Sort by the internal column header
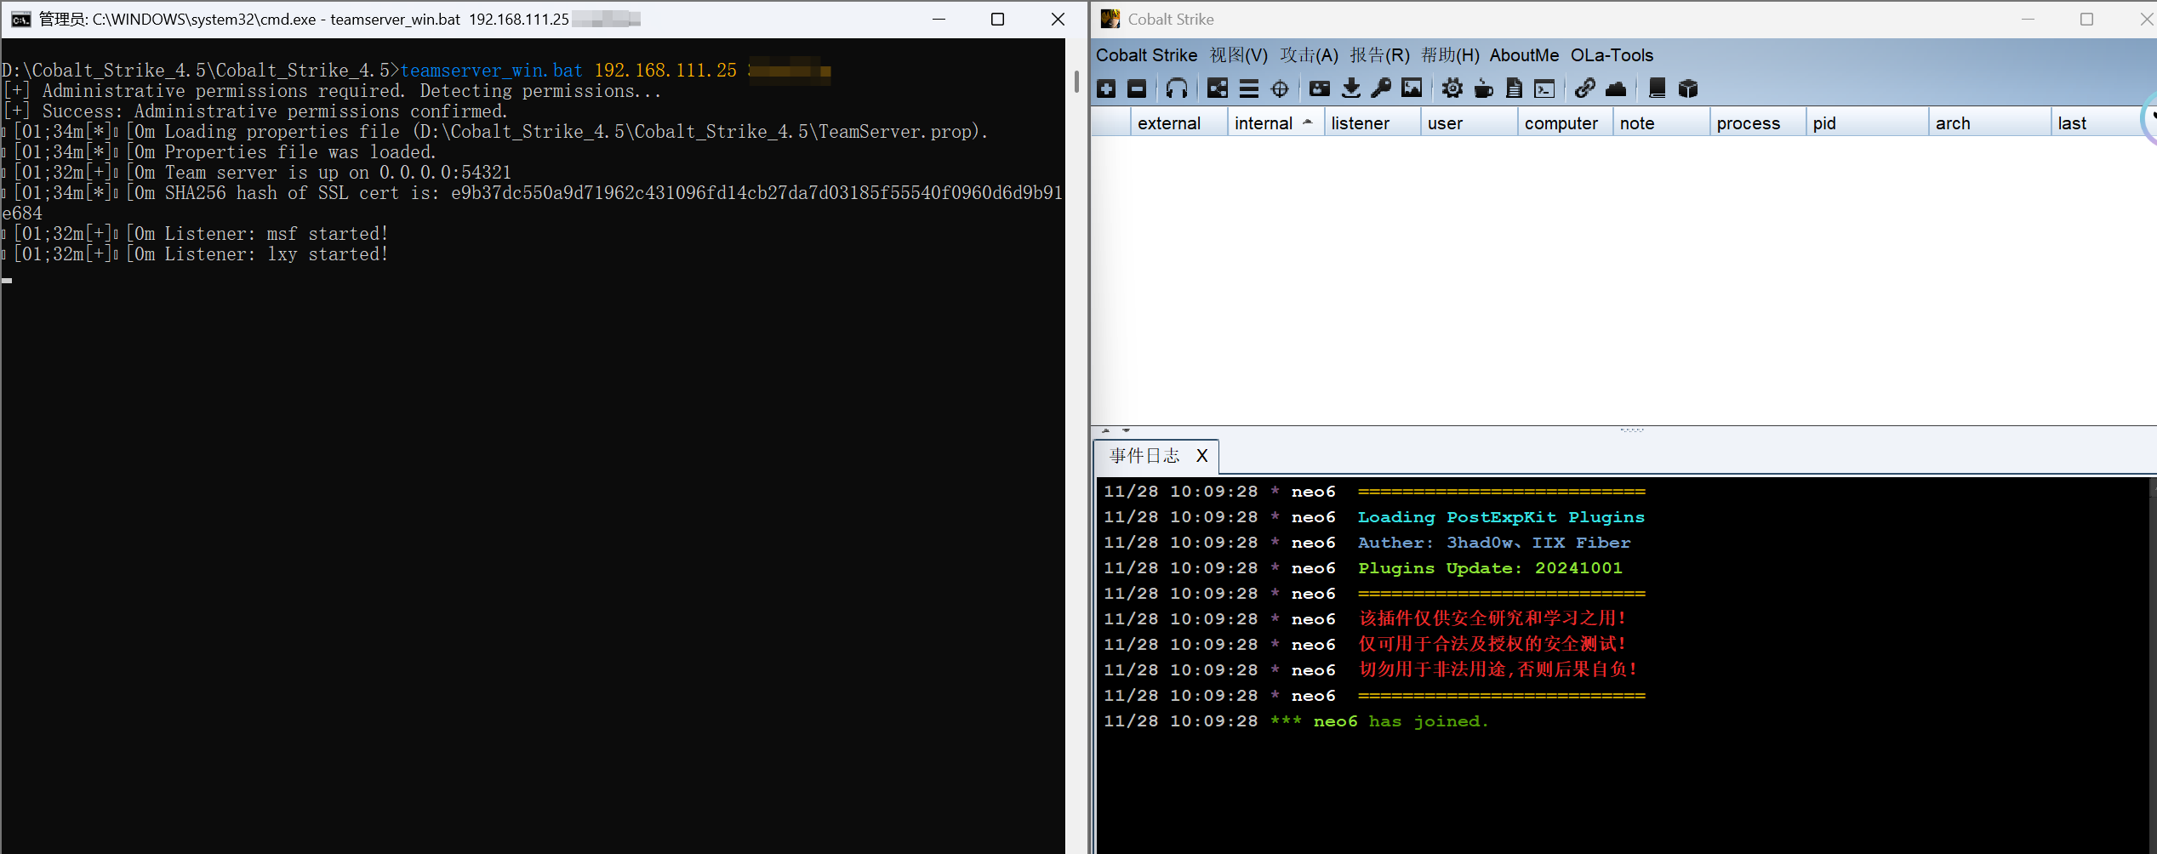This screenshot has height=854, width=2157. tap(1264, 123)
